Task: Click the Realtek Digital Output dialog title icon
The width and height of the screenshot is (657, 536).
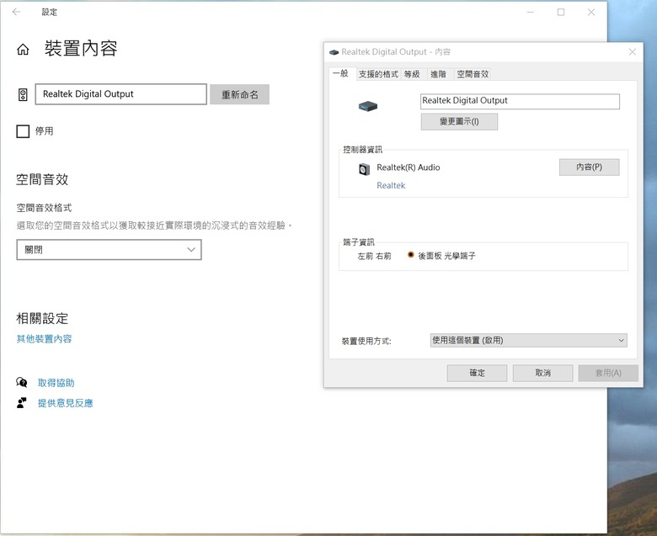Action: 334,52
